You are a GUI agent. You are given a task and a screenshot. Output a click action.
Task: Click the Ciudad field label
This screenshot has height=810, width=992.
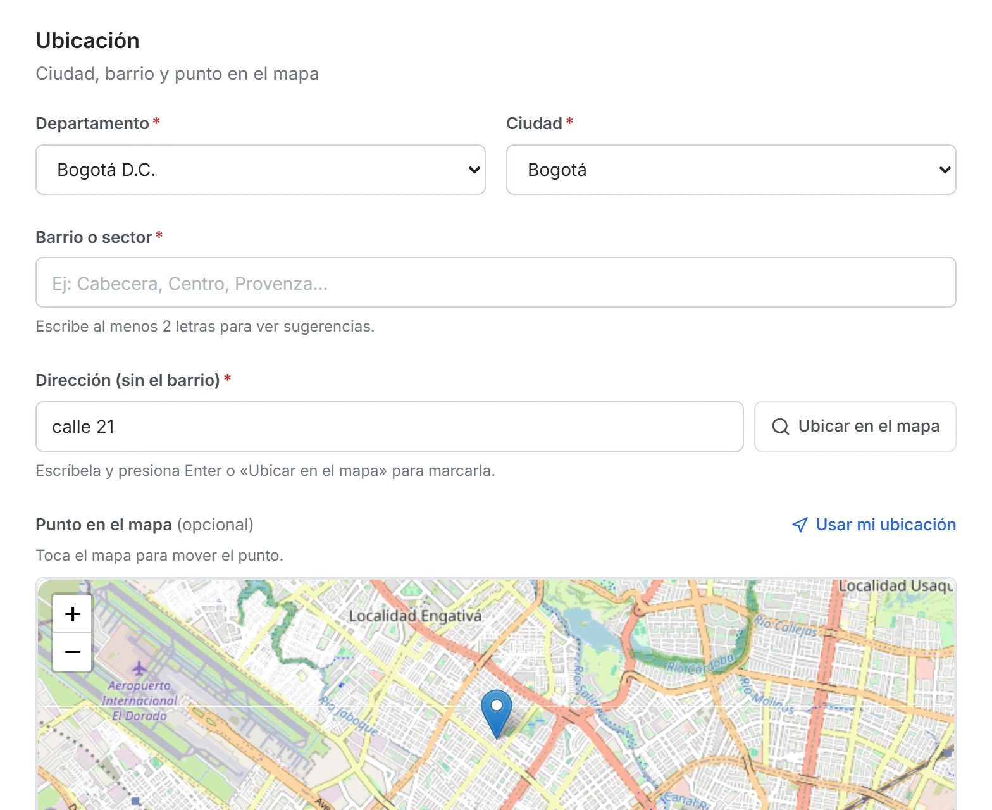coord(534,123)
